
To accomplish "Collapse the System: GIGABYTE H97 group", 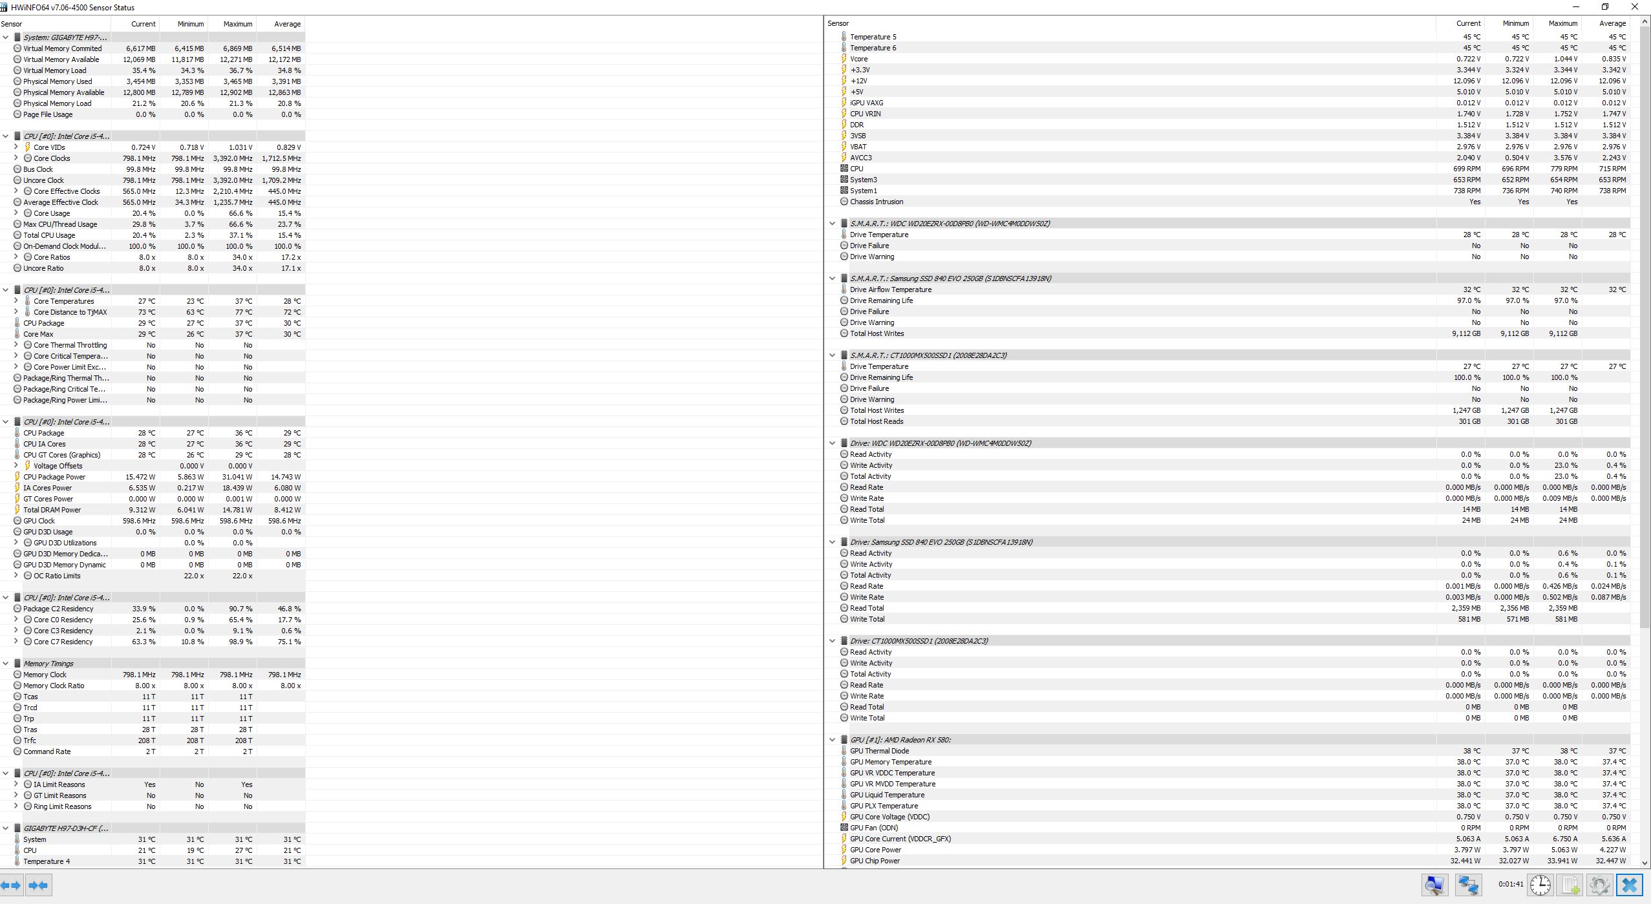I will click(x=6, y=37).
